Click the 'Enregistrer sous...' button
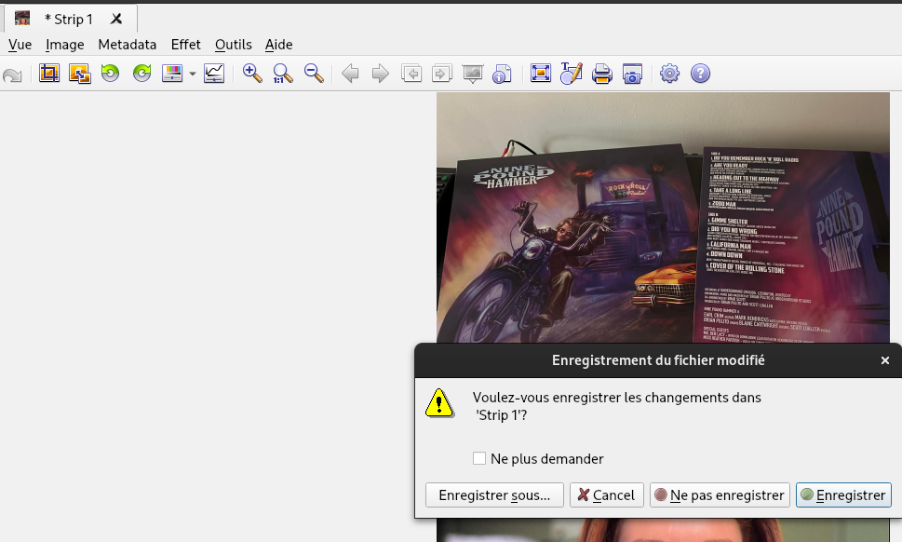The width and height of the screenshot is (902, 542). tap(494, 495)
